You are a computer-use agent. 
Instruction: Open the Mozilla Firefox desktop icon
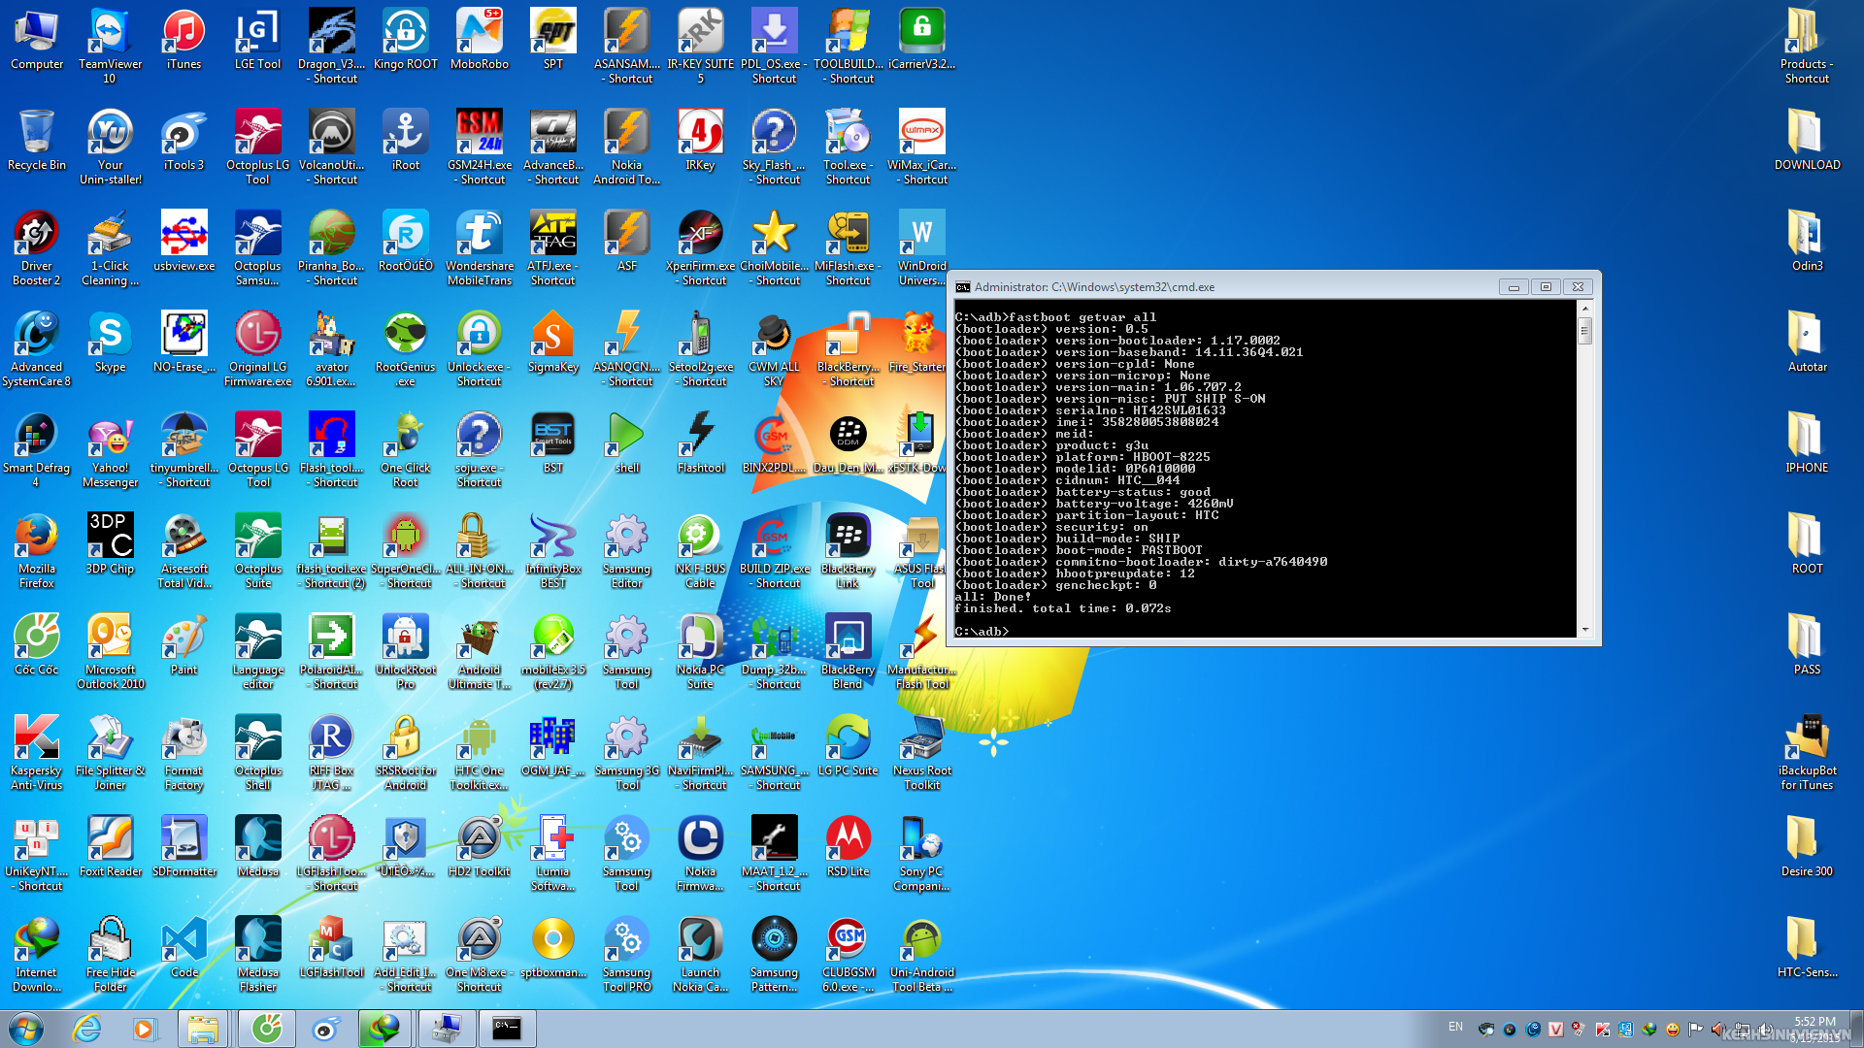point(37,550)
